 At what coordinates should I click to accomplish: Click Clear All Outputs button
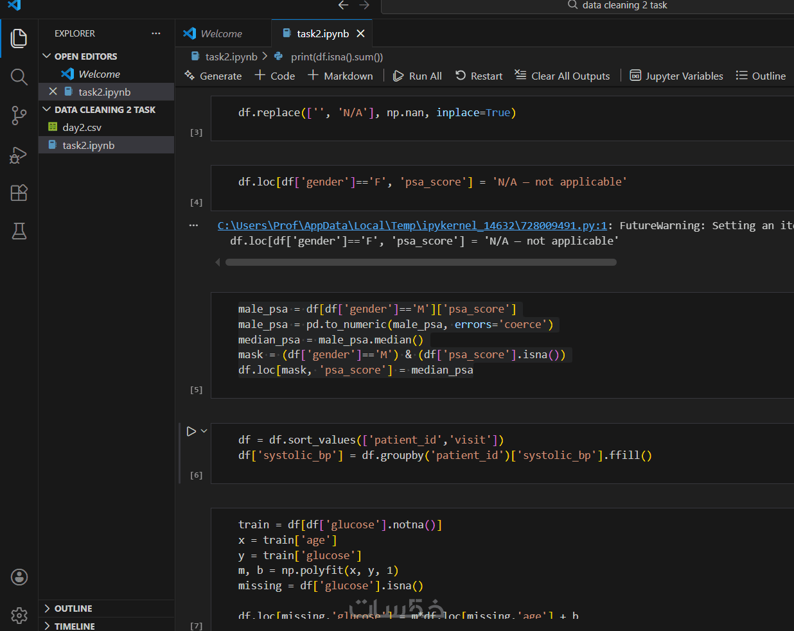(563, 76)
